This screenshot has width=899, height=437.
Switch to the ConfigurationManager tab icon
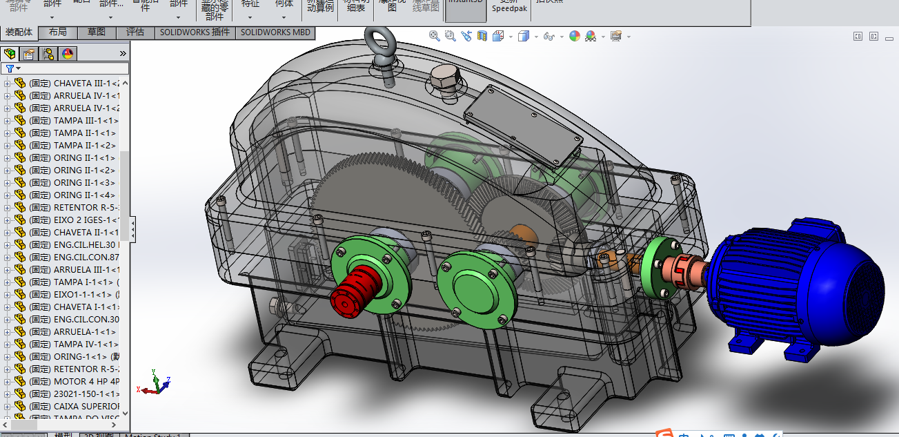(48, 54)
